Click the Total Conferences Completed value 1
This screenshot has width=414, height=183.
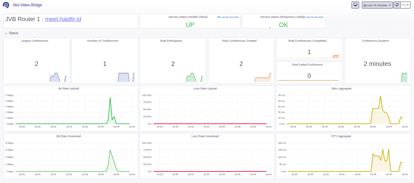[x=309, y=52]
